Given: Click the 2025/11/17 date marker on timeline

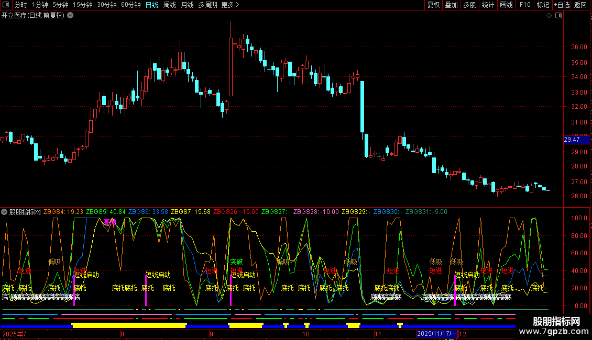Looking at the screenshot, I should [437, 334].
